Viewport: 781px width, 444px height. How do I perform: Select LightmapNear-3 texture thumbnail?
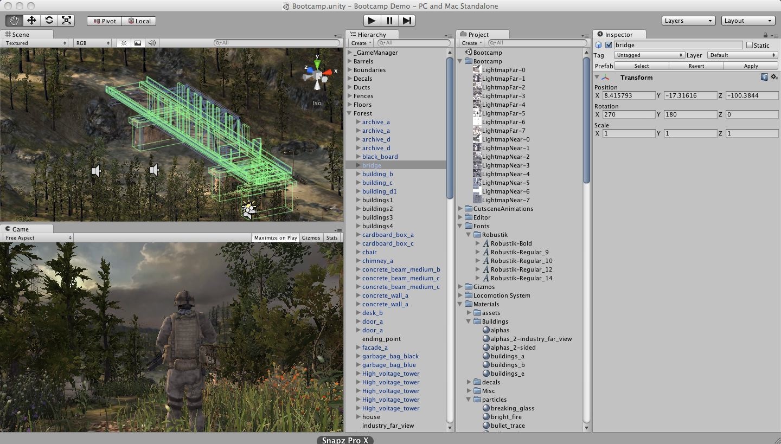pos(477,165)
